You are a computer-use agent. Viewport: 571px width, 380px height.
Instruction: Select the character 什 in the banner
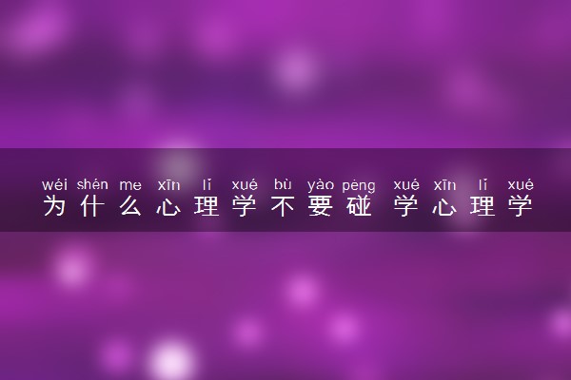click(x=92, y=206)
